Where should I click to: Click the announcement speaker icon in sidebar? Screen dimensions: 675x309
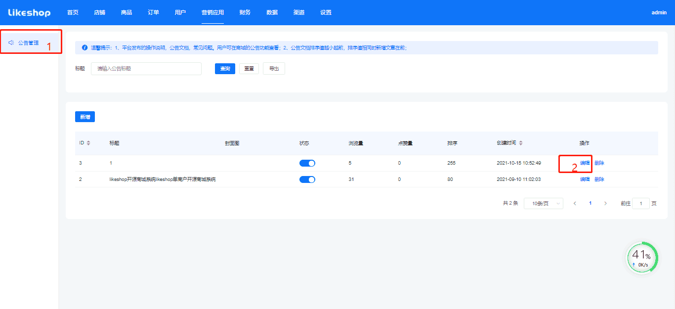[11, 43]
